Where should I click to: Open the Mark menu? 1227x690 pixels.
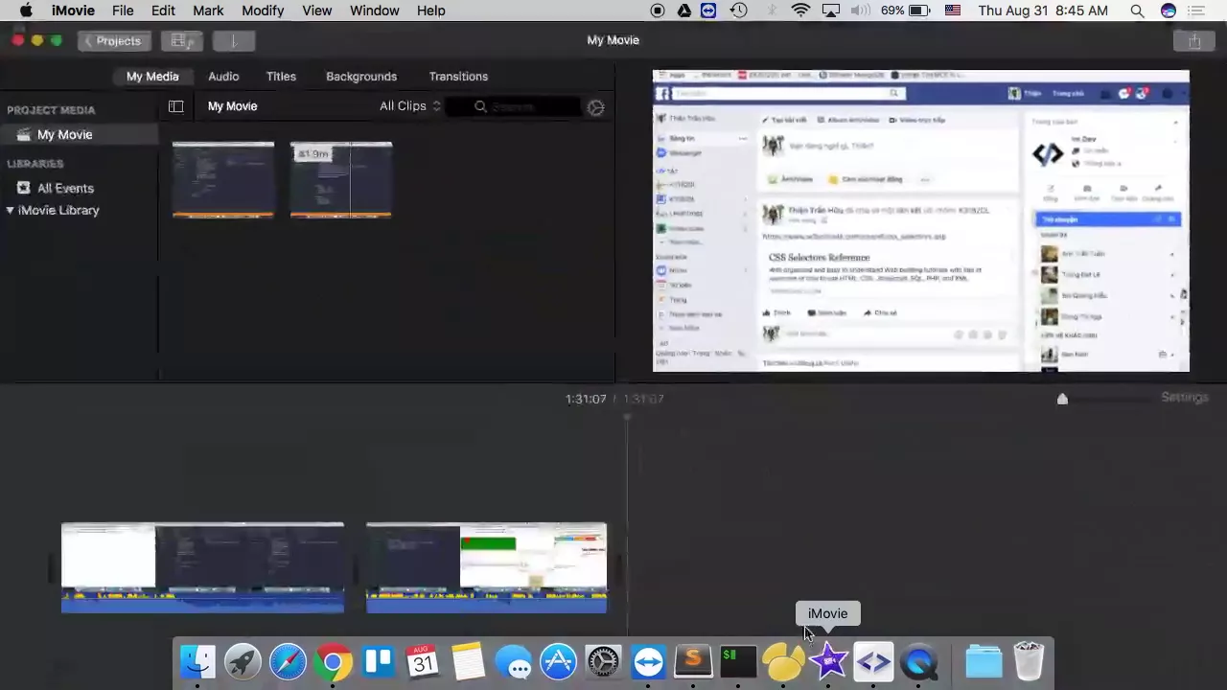[x=208, y=11]
